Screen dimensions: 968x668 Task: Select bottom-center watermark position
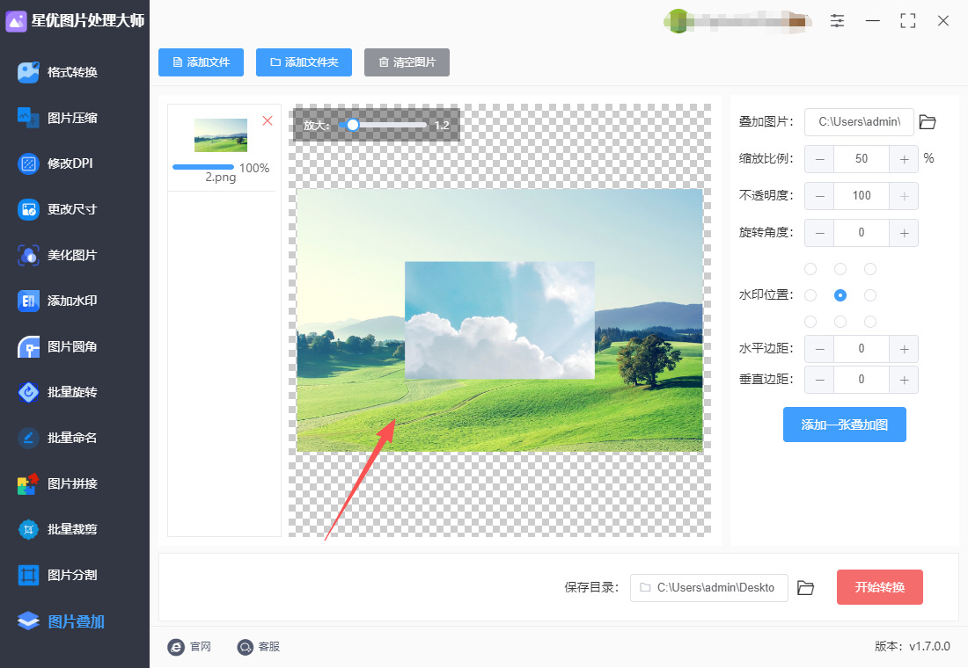pos(840,322)
